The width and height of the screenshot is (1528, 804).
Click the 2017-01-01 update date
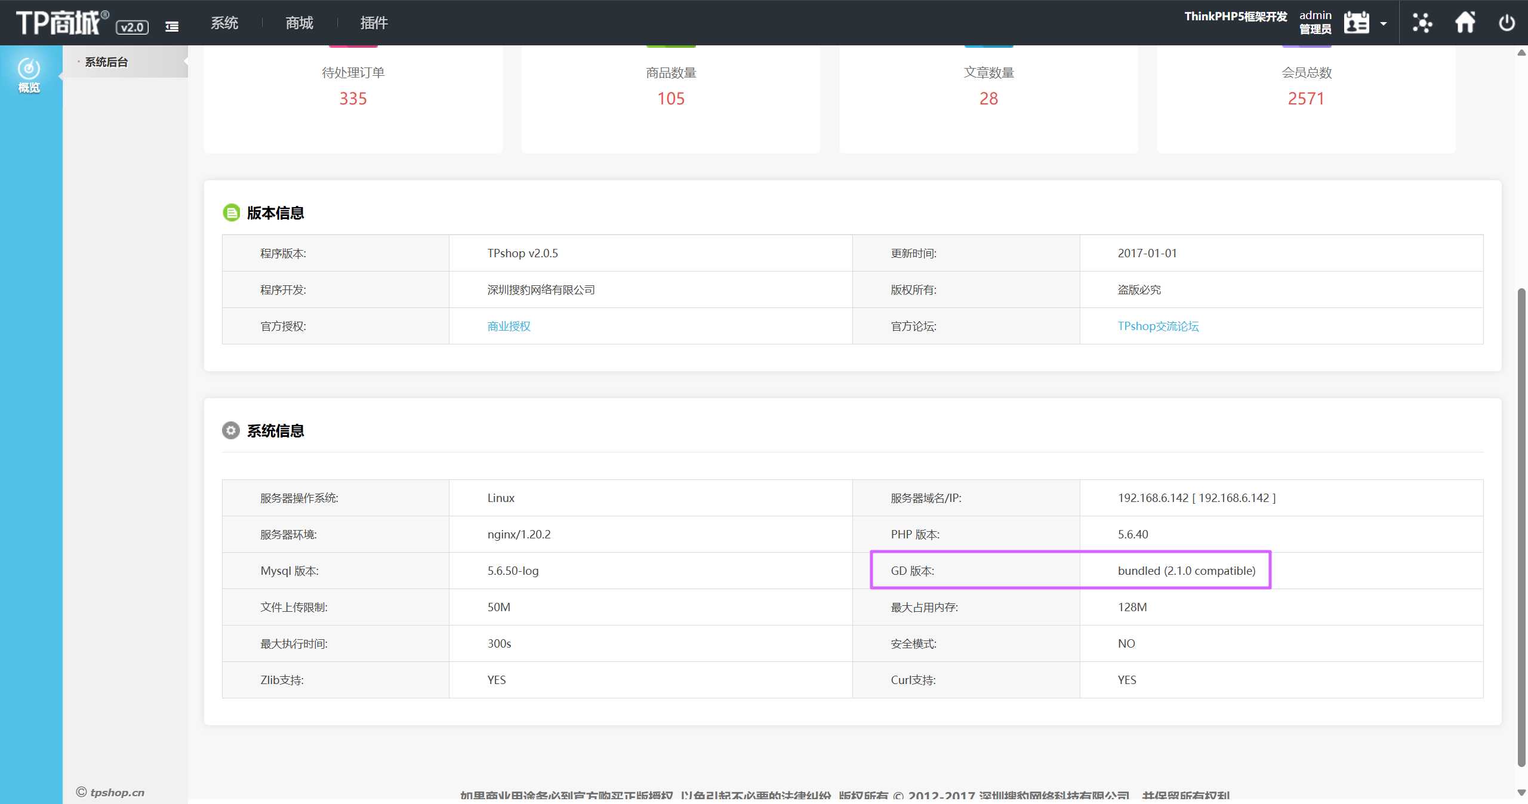click(1147, 253)
